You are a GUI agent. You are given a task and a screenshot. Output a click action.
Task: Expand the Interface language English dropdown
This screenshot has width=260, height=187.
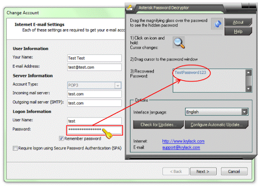click(244, 112)
